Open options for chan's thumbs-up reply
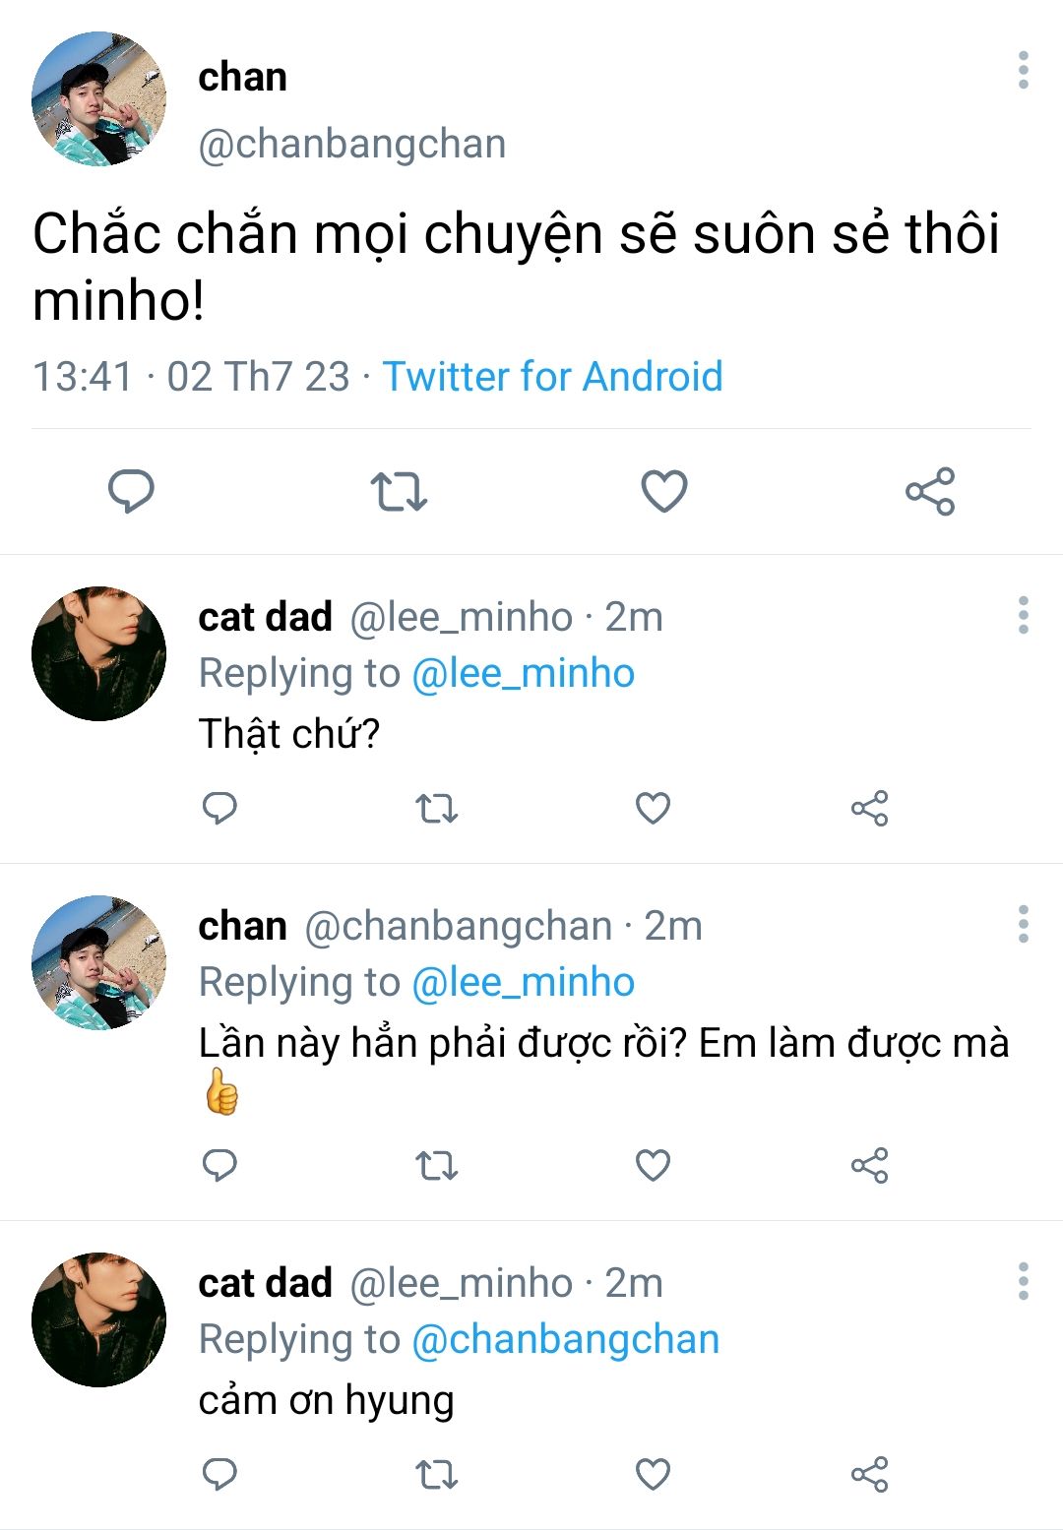 [x=1024, y=925]
